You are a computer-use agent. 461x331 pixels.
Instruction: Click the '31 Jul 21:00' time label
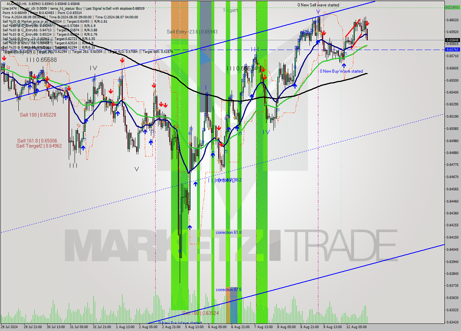click(102, 327)
